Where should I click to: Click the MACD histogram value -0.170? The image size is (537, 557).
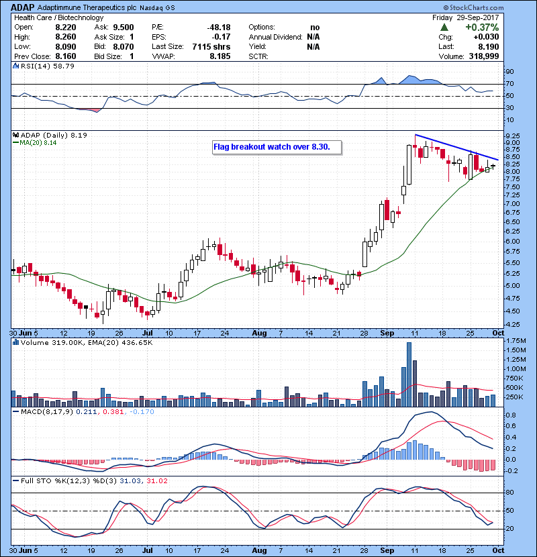(x=142, y=412)
